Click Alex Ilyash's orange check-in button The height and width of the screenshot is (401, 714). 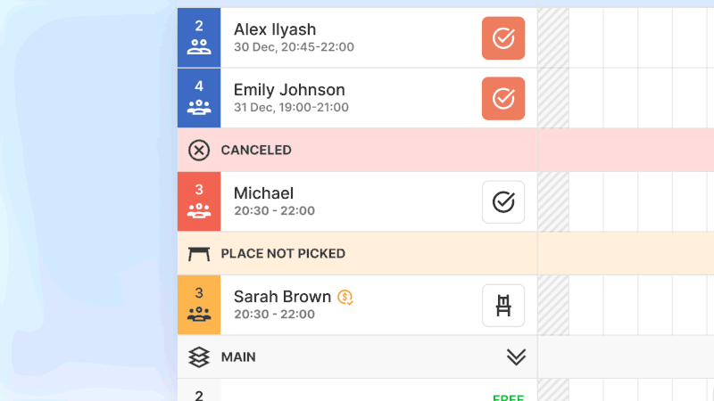pyautogui.click(x=503, y=38)
